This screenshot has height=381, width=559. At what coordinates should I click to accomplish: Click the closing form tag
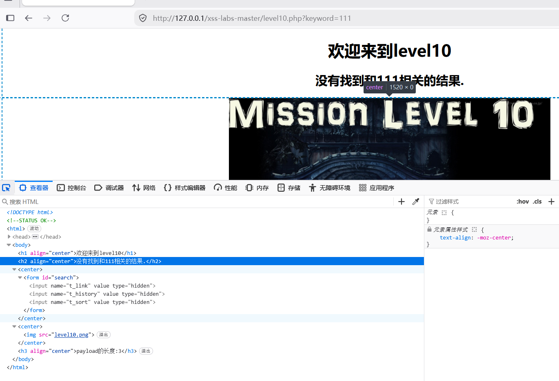34,310
